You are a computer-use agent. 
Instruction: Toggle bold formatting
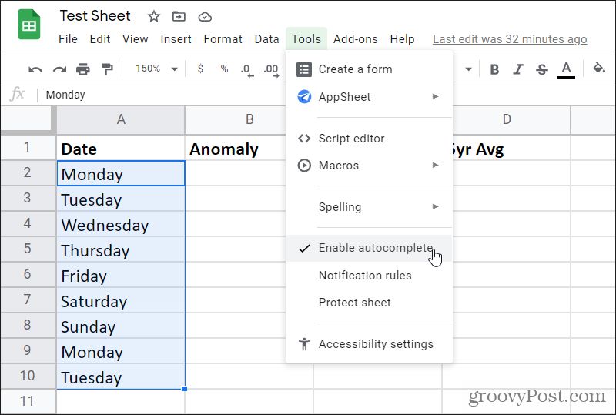tap(494, 69)
